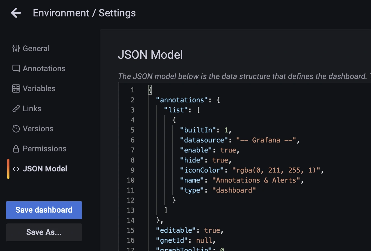Switch to the Versions settings tab
371x251 pixels.
[x=38, y=129]
